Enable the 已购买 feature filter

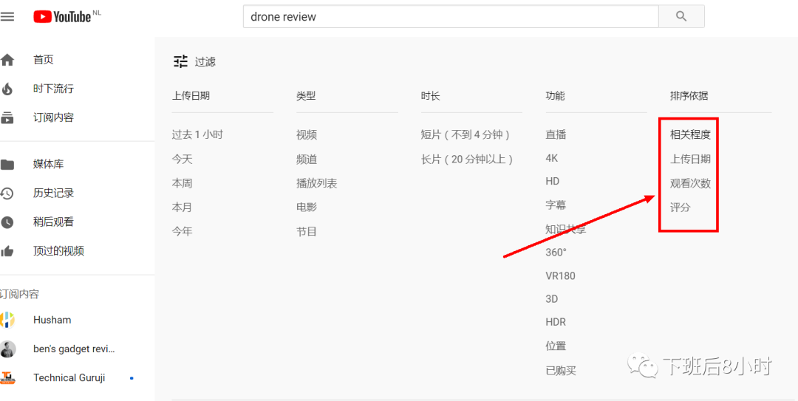pyautogui.click(x=561, y=370)
